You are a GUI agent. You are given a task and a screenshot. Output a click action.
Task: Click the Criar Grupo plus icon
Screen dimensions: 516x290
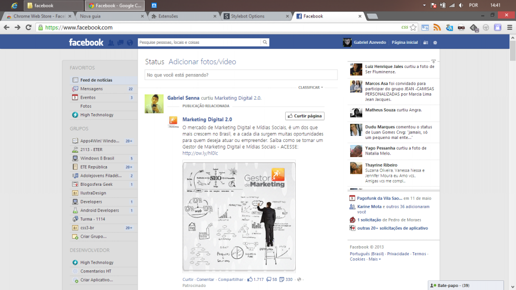pyautogui.click(x=75, y=237)
